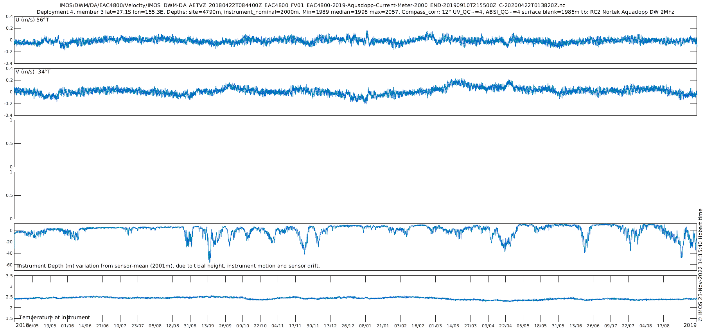Click the '14/06' date tick label
The image size is (704, 332).
85,326
